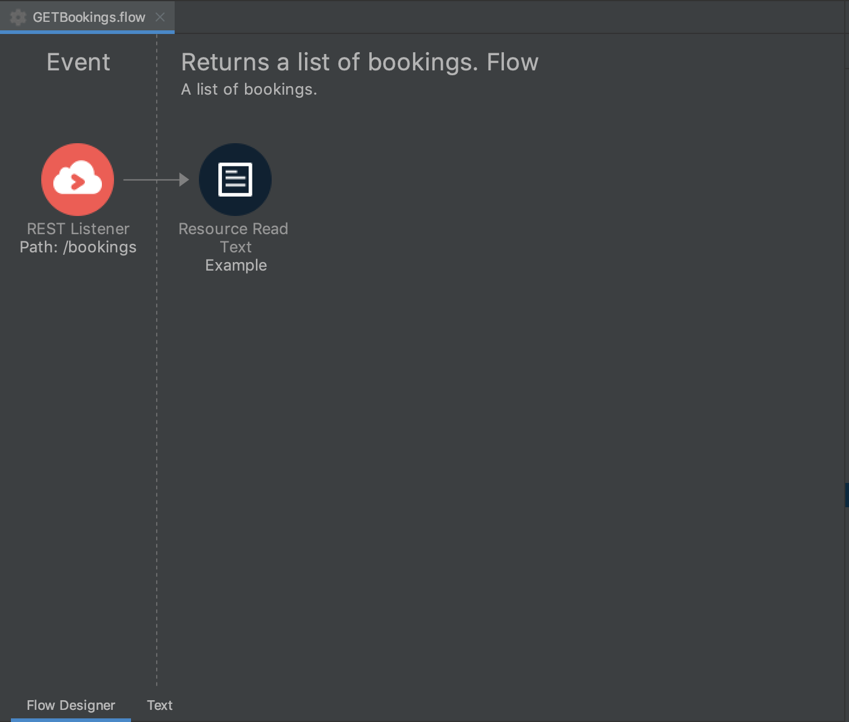Select the 'REST Listener' text label
Screen dimensions: 849x722
[x=78, y=229]
